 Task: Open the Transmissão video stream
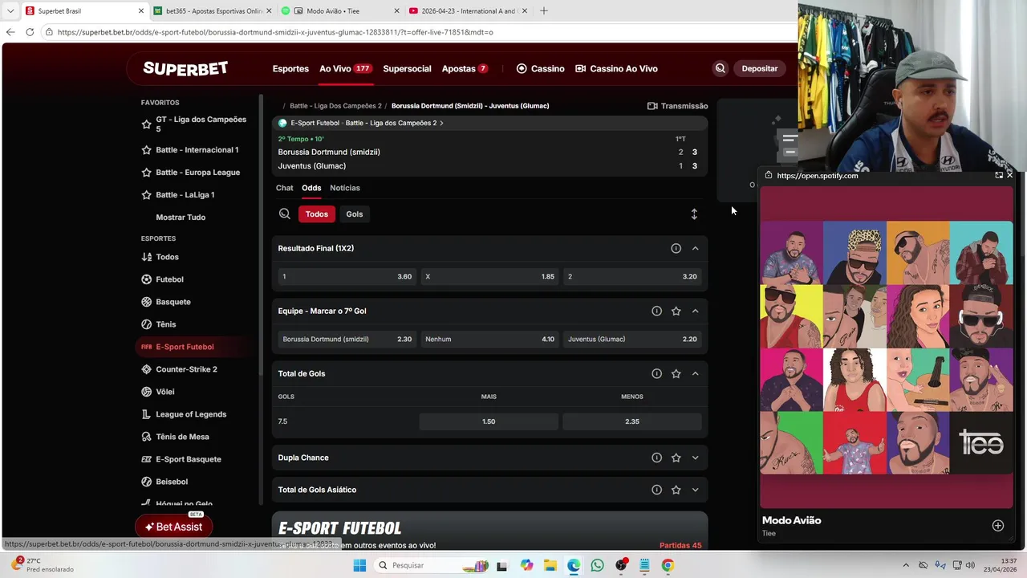click(x=678, y=106)
